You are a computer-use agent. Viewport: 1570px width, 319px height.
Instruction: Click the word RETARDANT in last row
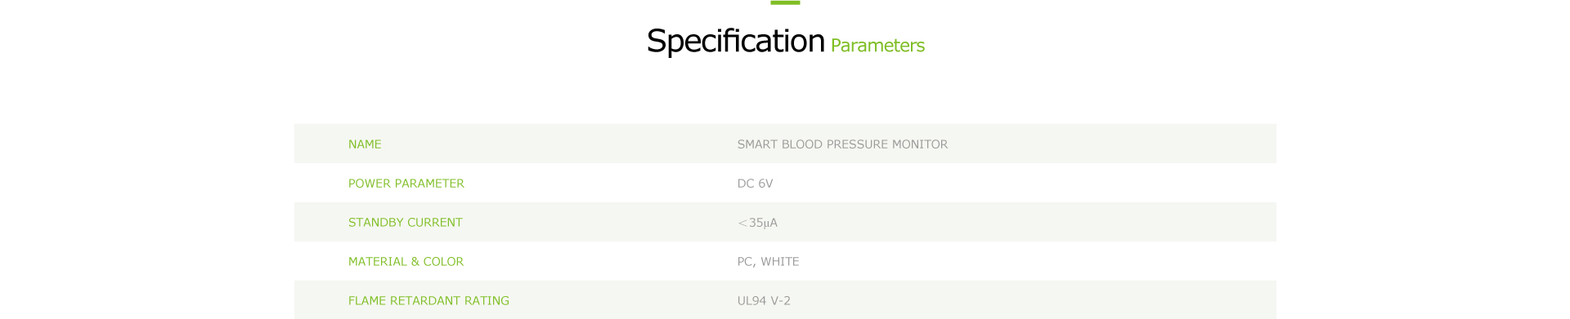[x=425, y=301]
